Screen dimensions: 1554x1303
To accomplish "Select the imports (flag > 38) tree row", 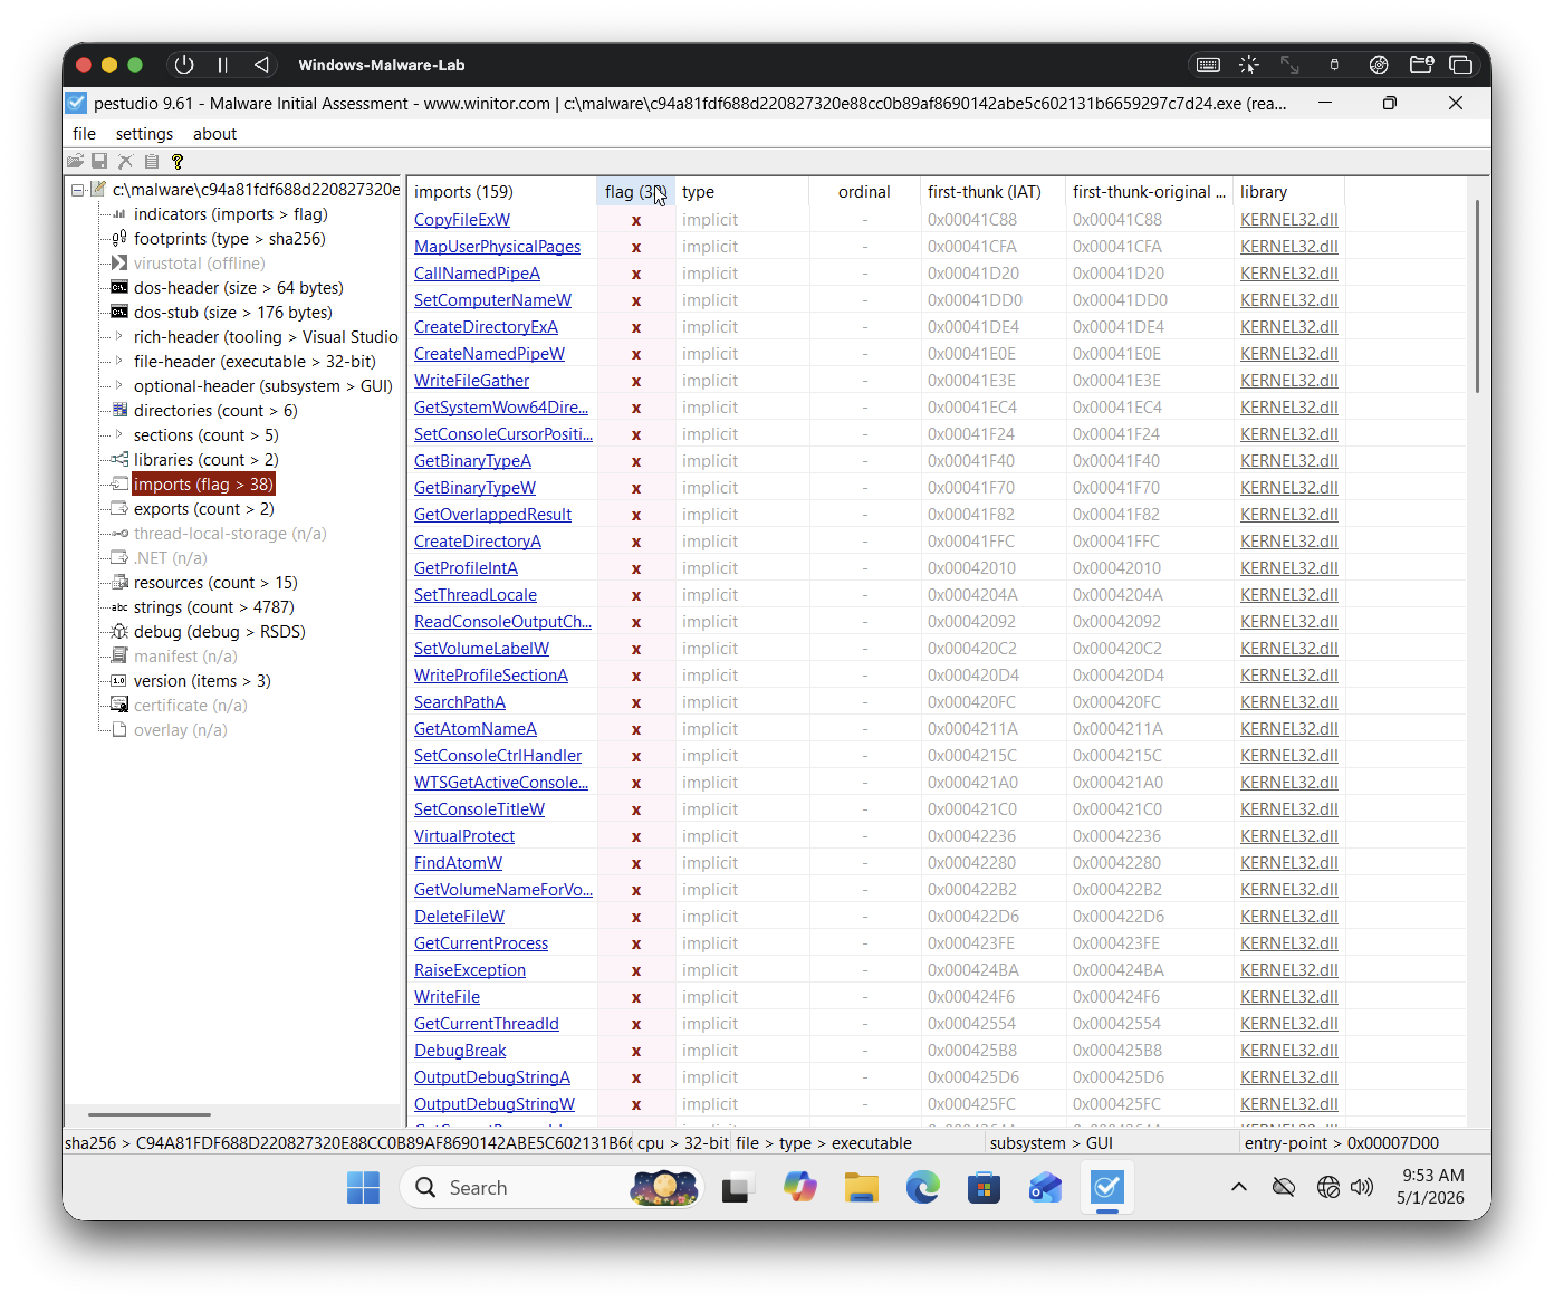I will pos(204,485).
